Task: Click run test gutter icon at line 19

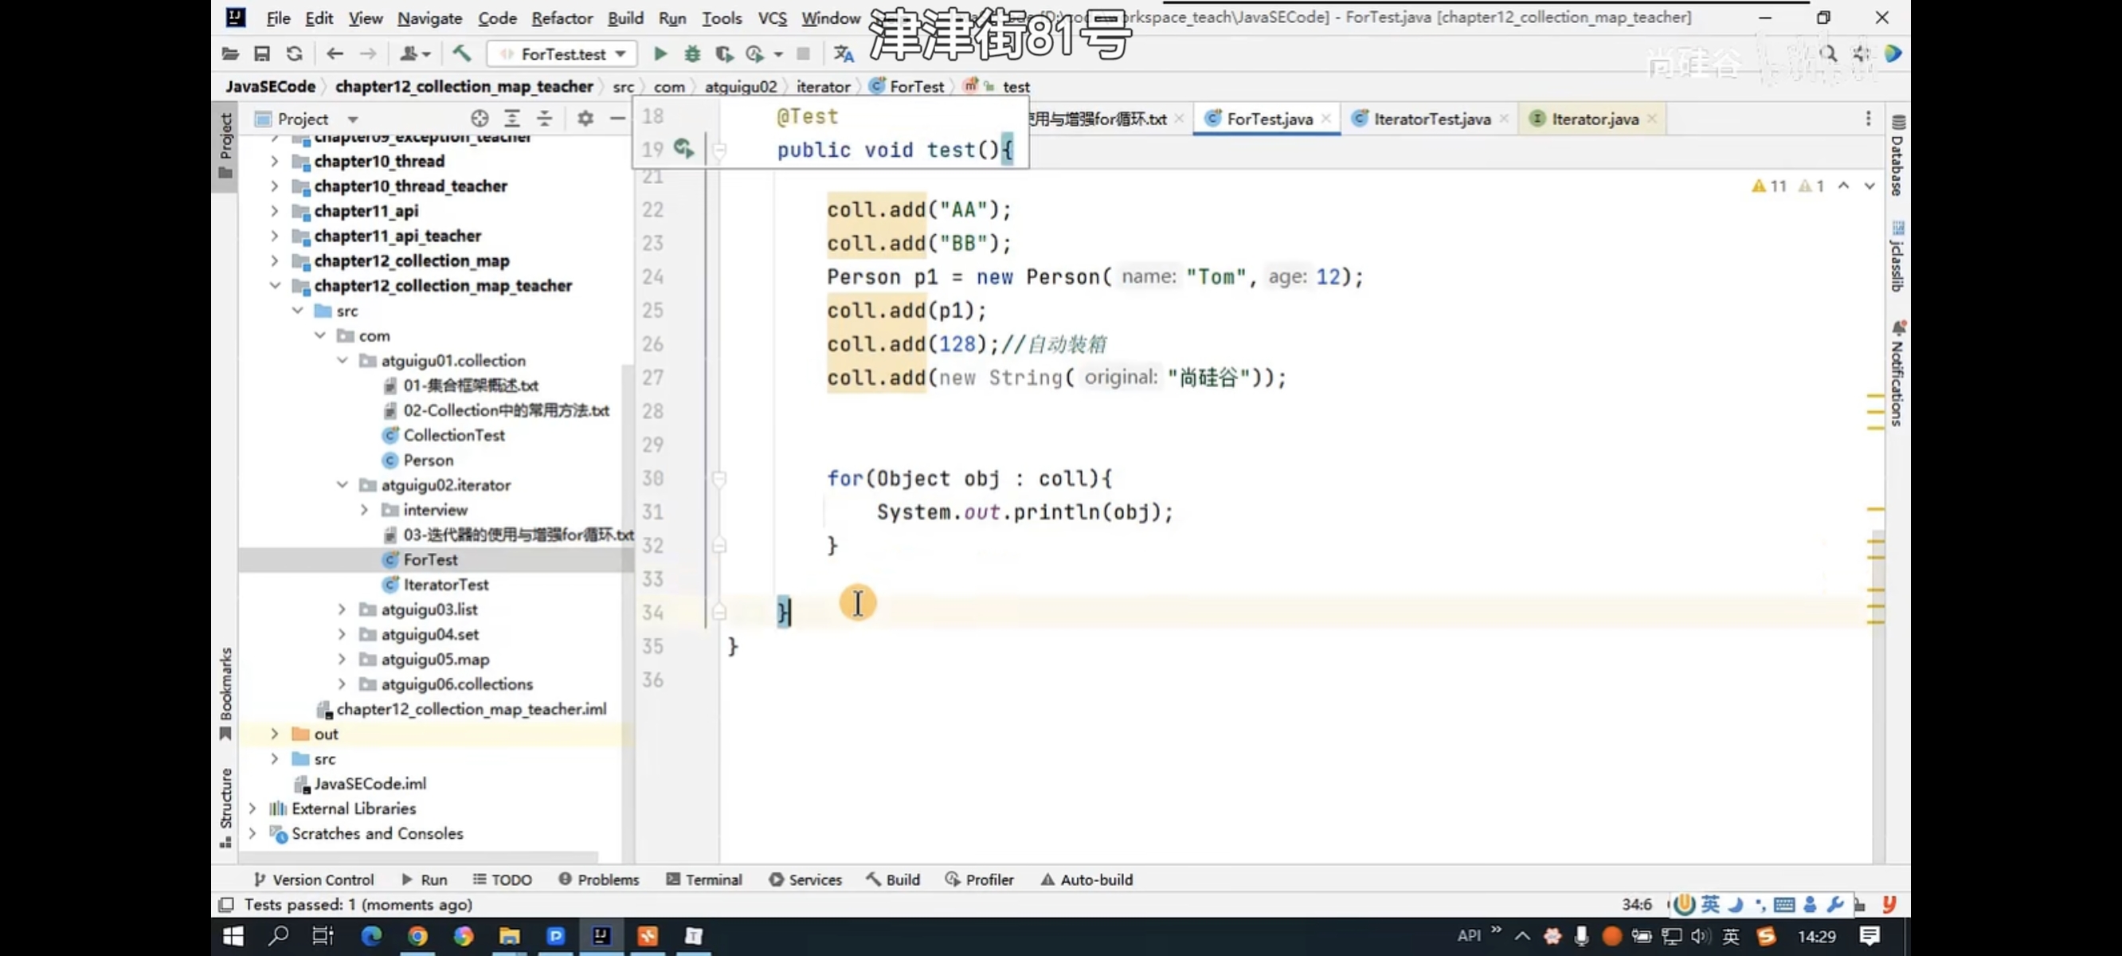Action: click(x=683, y=148)
